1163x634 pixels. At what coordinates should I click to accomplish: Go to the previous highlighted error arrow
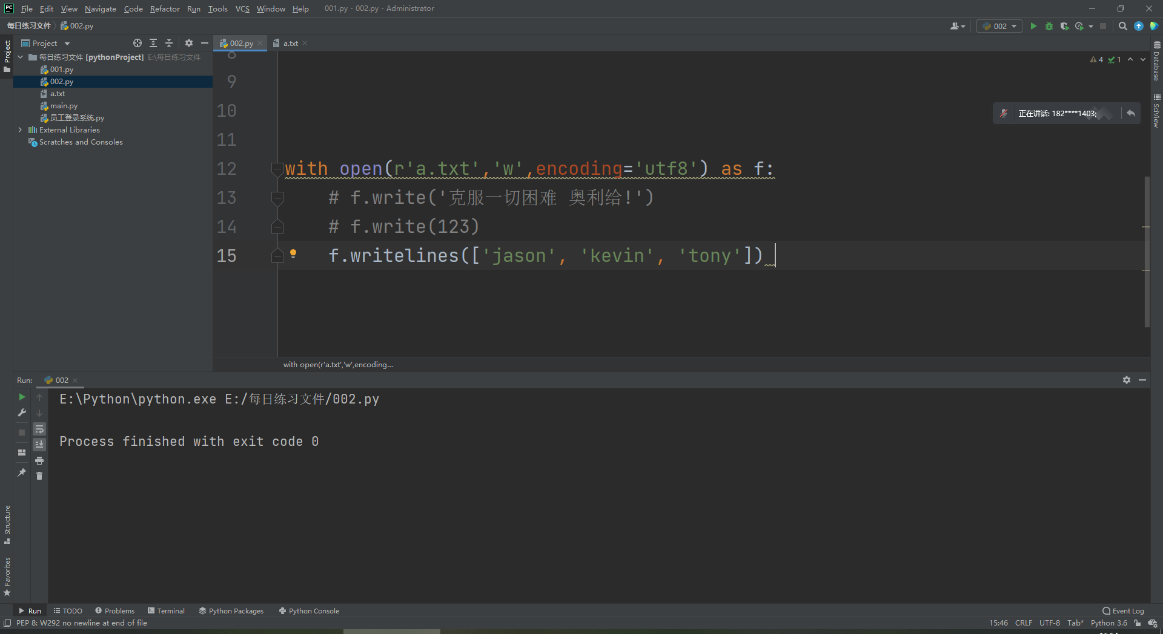pos(1130,59)
